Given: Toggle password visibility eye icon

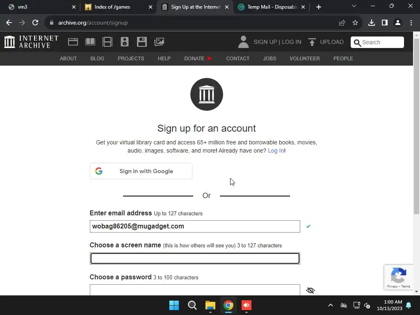Looking at the screenshot, I should coord(310,290).
